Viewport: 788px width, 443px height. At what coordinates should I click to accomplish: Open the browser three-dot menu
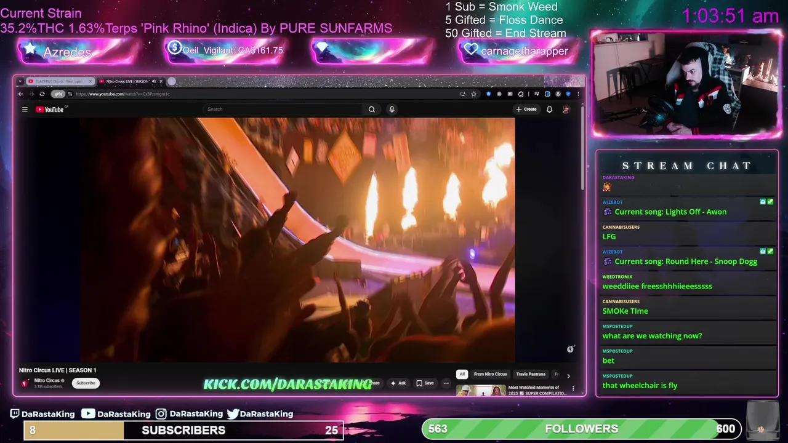[x=578, y=94]
